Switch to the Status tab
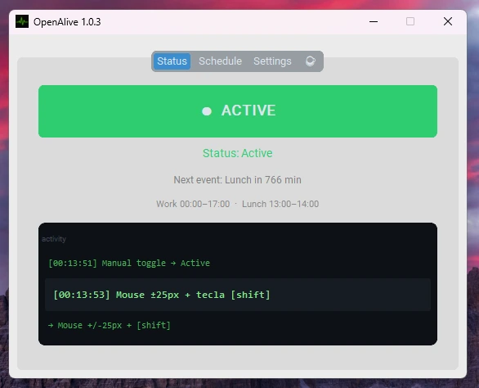Screen dimensions: 479x388 click(172, 61)
